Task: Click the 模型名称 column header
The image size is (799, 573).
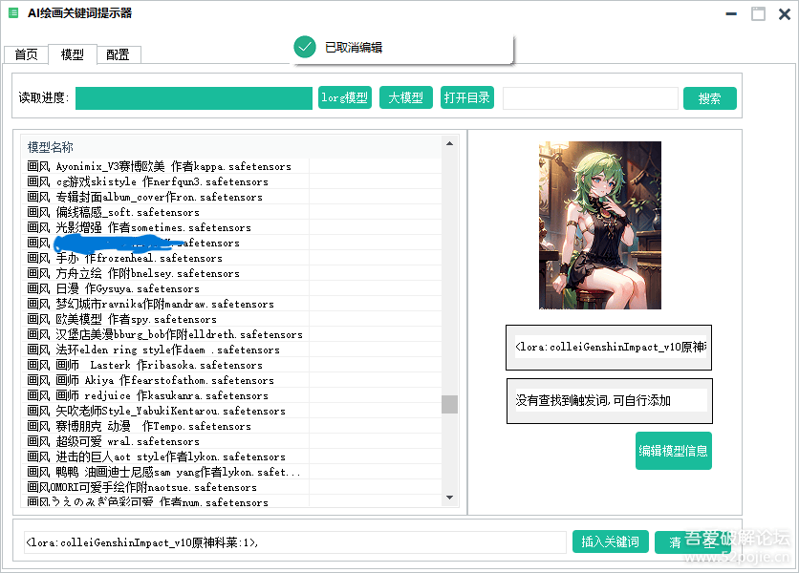Action: click(x=231, y=147)
